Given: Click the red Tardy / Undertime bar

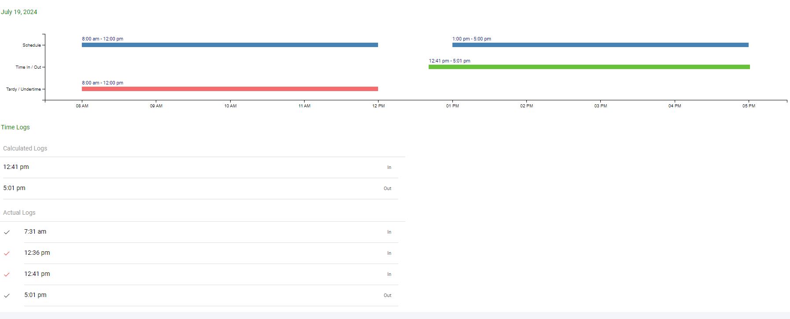Looking at the screenshot, I should pyautogui.click(x=230, y=89).
